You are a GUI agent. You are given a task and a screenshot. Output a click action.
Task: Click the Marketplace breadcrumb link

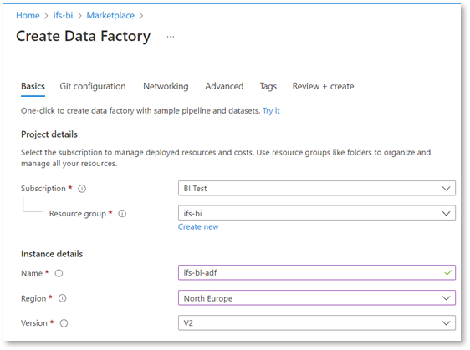(110, 15)
